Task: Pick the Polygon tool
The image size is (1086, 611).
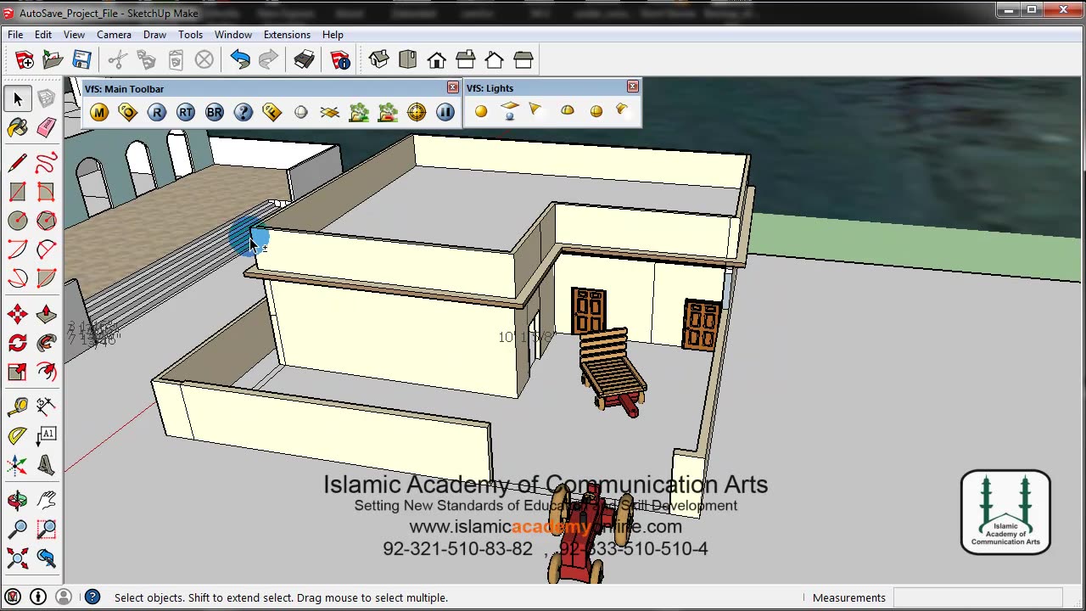Action: coord(47,221)
